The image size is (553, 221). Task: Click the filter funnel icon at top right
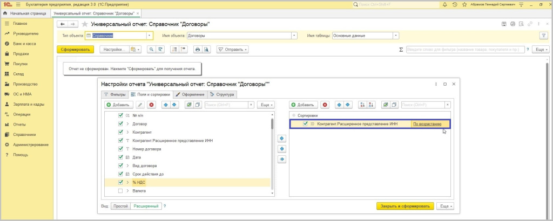click(x=544, y=36)
